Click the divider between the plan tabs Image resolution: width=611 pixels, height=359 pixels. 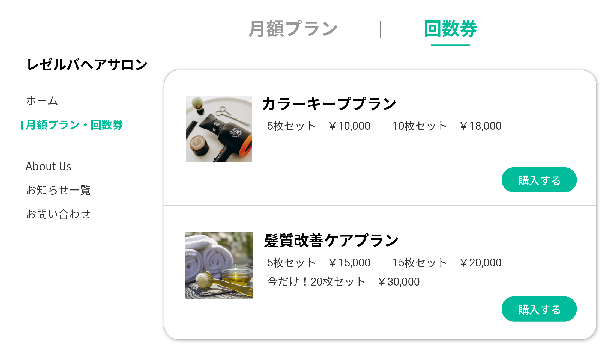(x=380, y=30)
